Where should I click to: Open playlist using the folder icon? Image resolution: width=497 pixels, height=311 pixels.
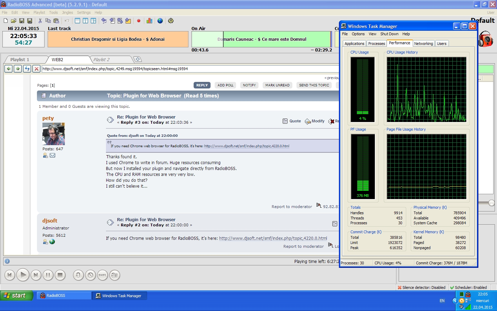[x=14, y=21]
